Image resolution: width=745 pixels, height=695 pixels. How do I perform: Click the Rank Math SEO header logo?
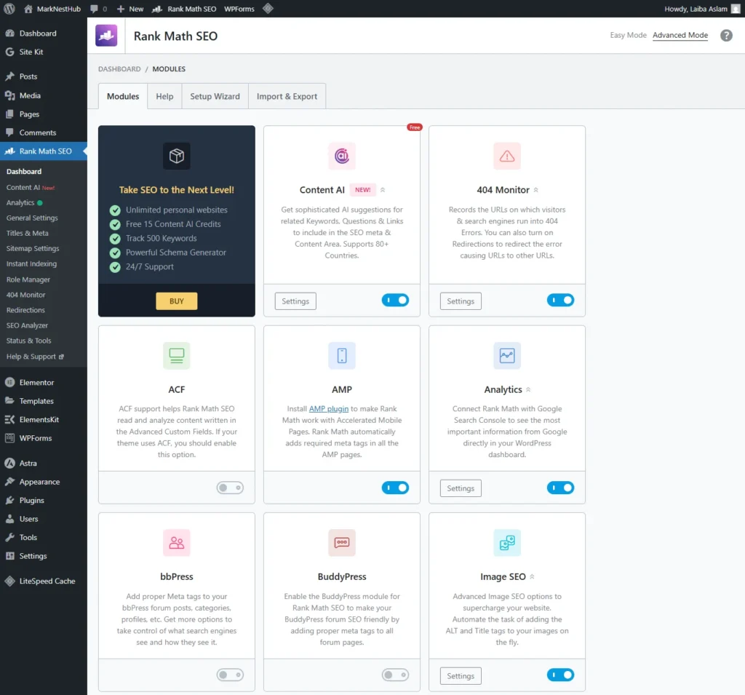point(106,36)
